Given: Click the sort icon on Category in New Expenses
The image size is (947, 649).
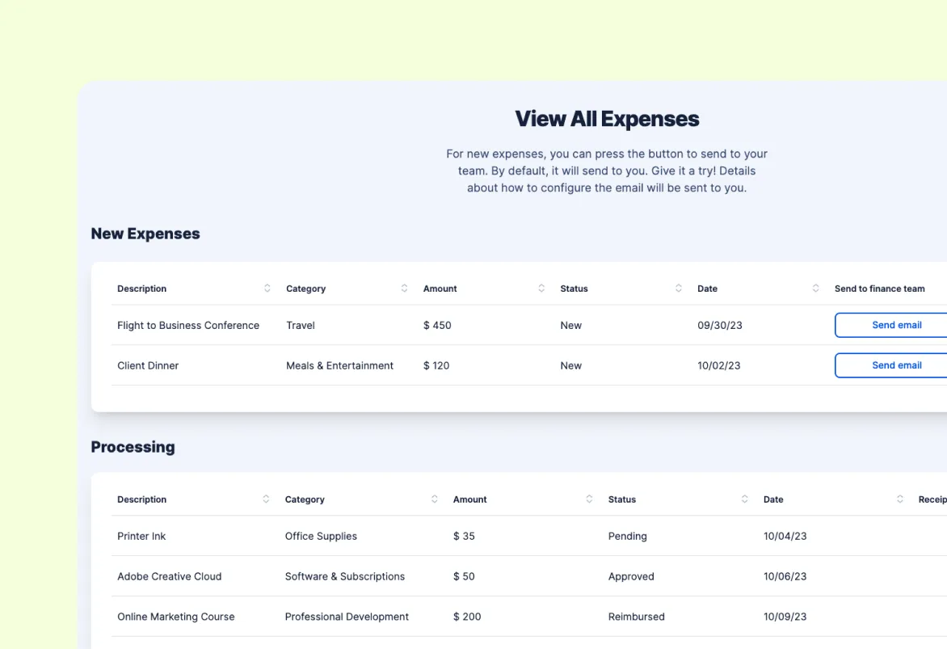Looking at the screenshot, I should tap(403, 288).
